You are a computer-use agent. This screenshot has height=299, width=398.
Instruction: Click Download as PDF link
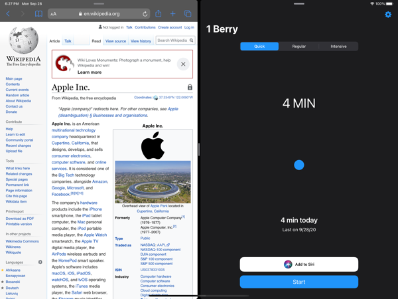[x=20, y=219]
